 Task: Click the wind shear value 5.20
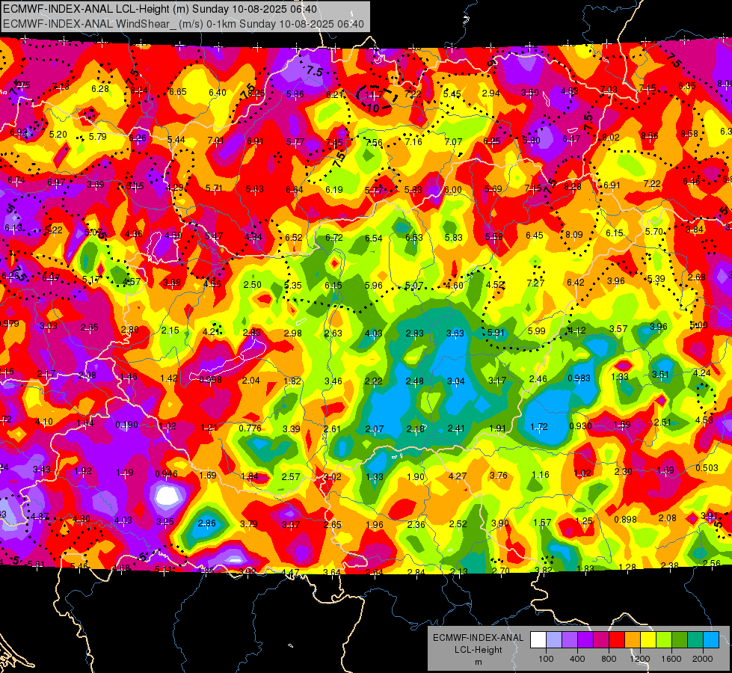(x=58, y=135)
